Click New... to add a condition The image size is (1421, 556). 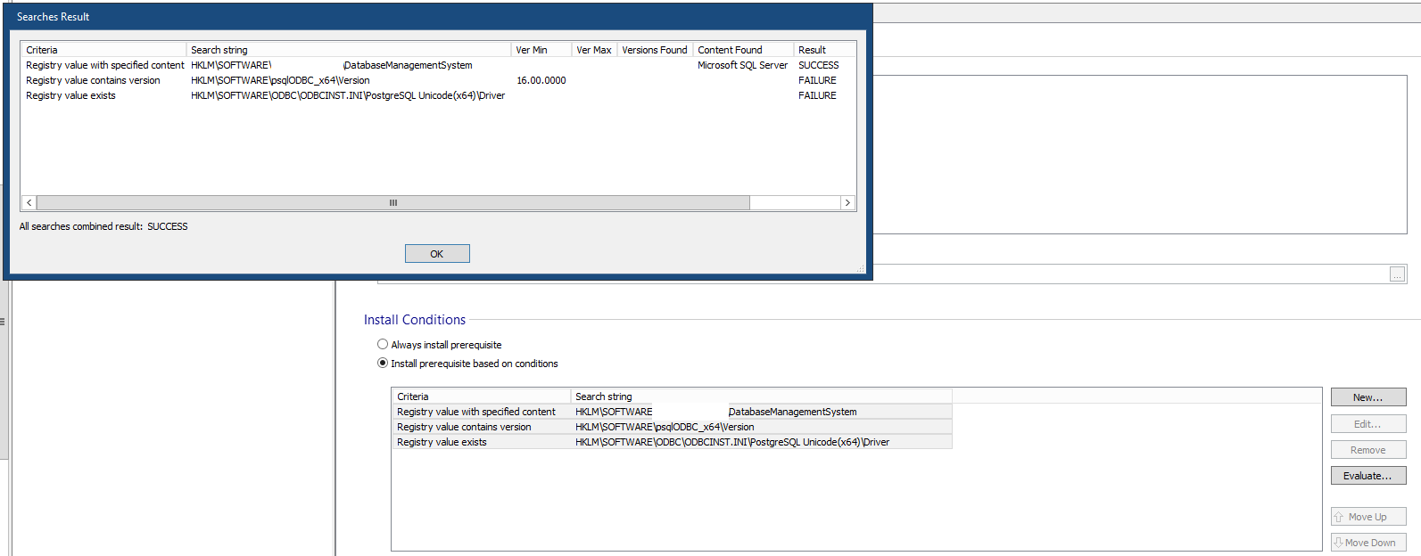(1367, 397)
